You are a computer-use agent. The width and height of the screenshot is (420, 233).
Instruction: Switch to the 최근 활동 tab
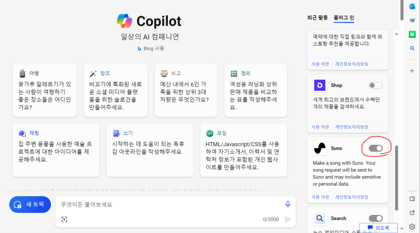(x=318, y=17)
